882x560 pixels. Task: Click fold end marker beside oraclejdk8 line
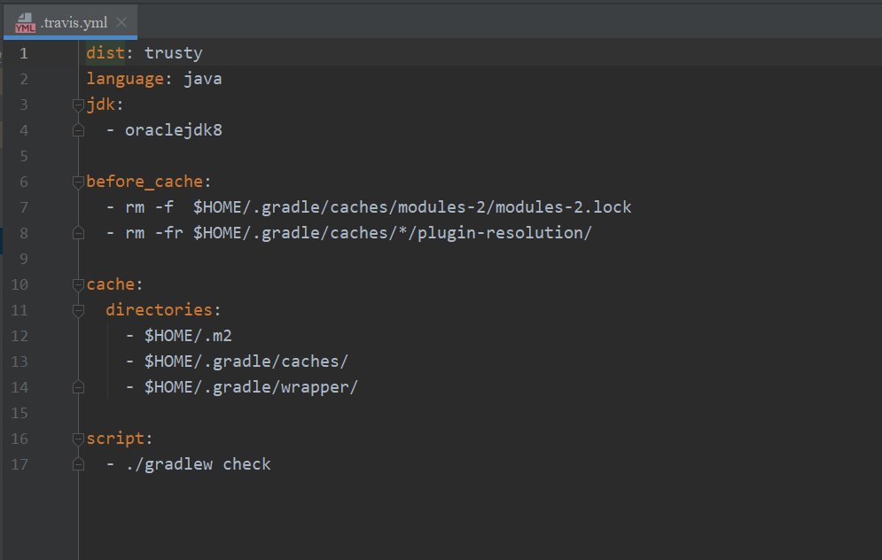click(x=78, y=130)
